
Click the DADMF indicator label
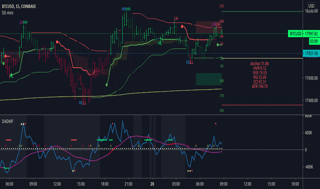pyautogui.click(x=8, y=121)
